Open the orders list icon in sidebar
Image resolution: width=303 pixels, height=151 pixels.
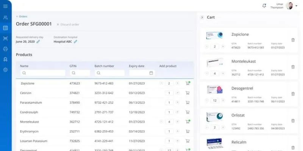pos(5,28)
